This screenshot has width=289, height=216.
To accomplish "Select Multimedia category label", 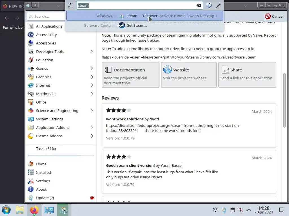I will pyautogui.click(x=46, y=94).
